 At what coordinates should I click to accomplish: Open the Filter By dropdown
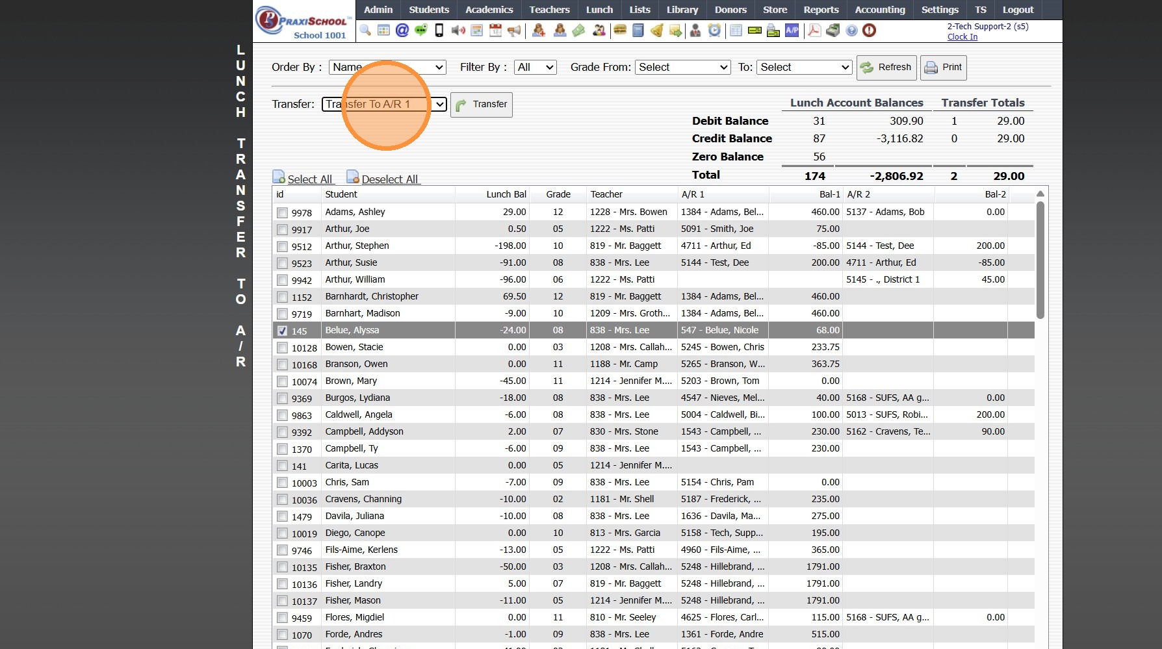click(x=536, y=67)
